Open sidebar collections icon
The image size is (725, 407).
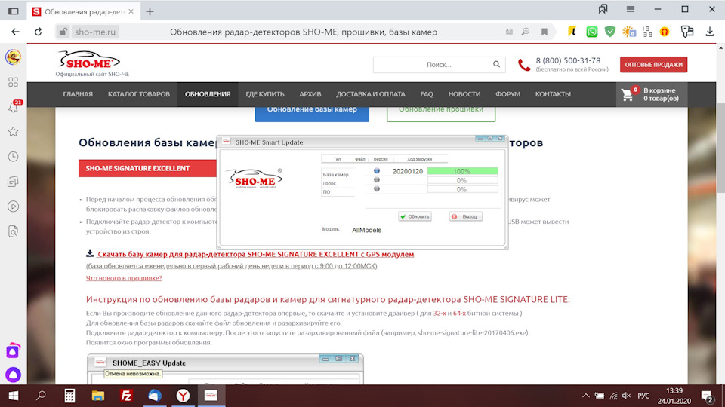pos(13,182)
